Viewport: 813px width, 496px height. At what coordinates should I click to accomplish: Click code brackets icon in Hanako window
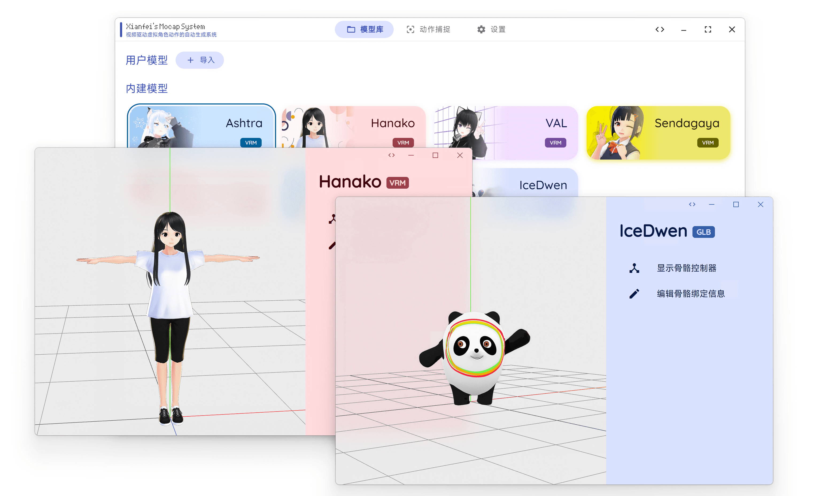tap(391, 155)
